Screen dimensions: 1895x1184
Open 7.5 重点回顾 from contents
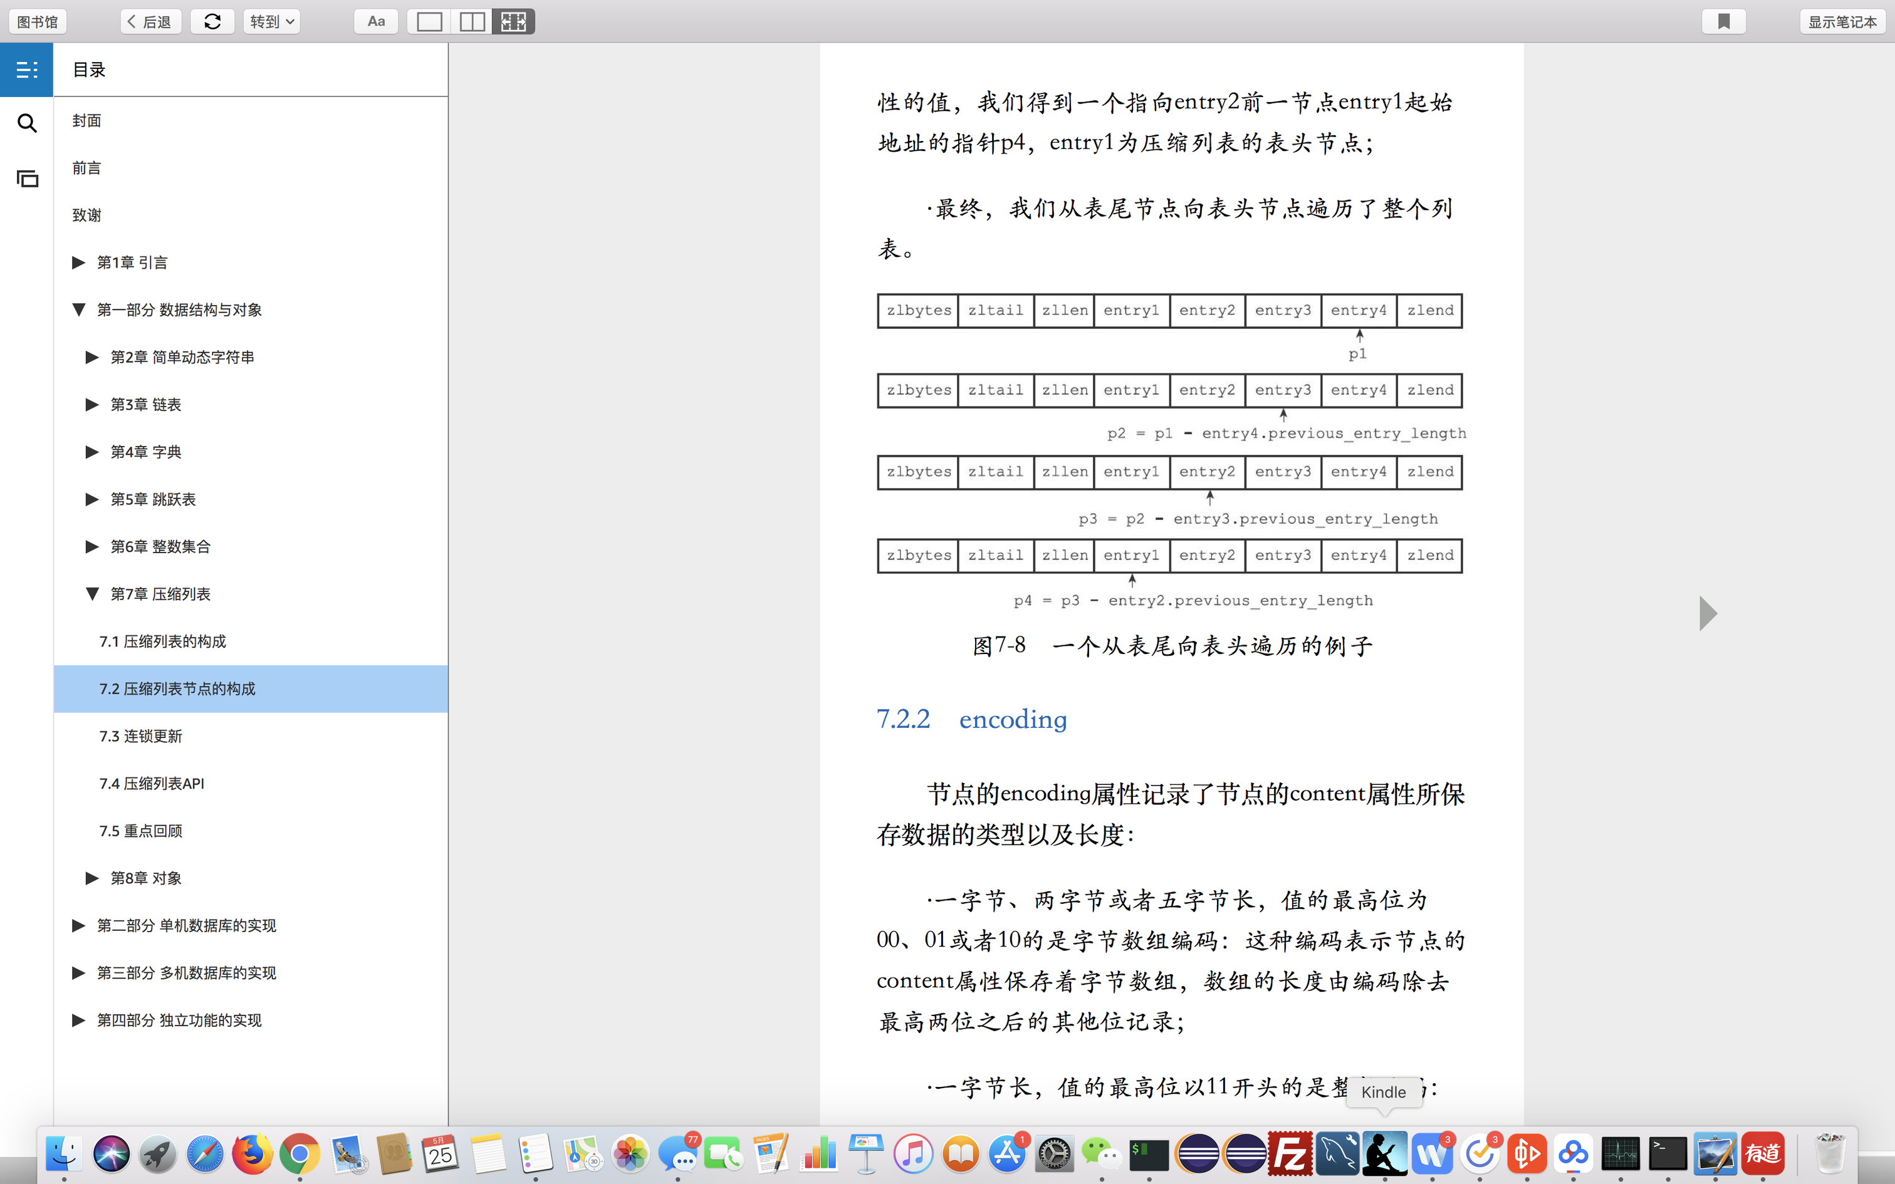(x=141, y=831)
